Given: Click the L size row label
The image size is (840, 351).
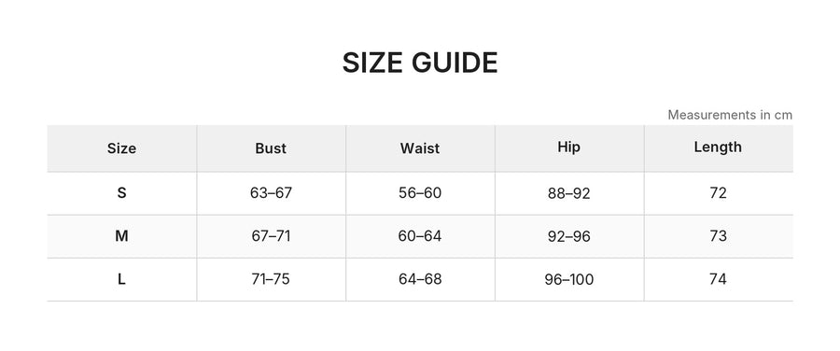Looking at the screenshot, I should (121, 280).
